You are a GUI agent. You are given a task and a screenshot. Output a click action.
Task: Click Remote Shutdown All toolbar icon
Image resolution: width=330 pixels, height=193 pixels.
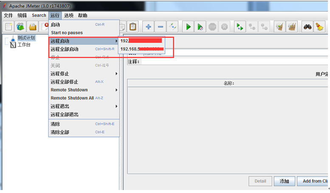coord(264,27)
